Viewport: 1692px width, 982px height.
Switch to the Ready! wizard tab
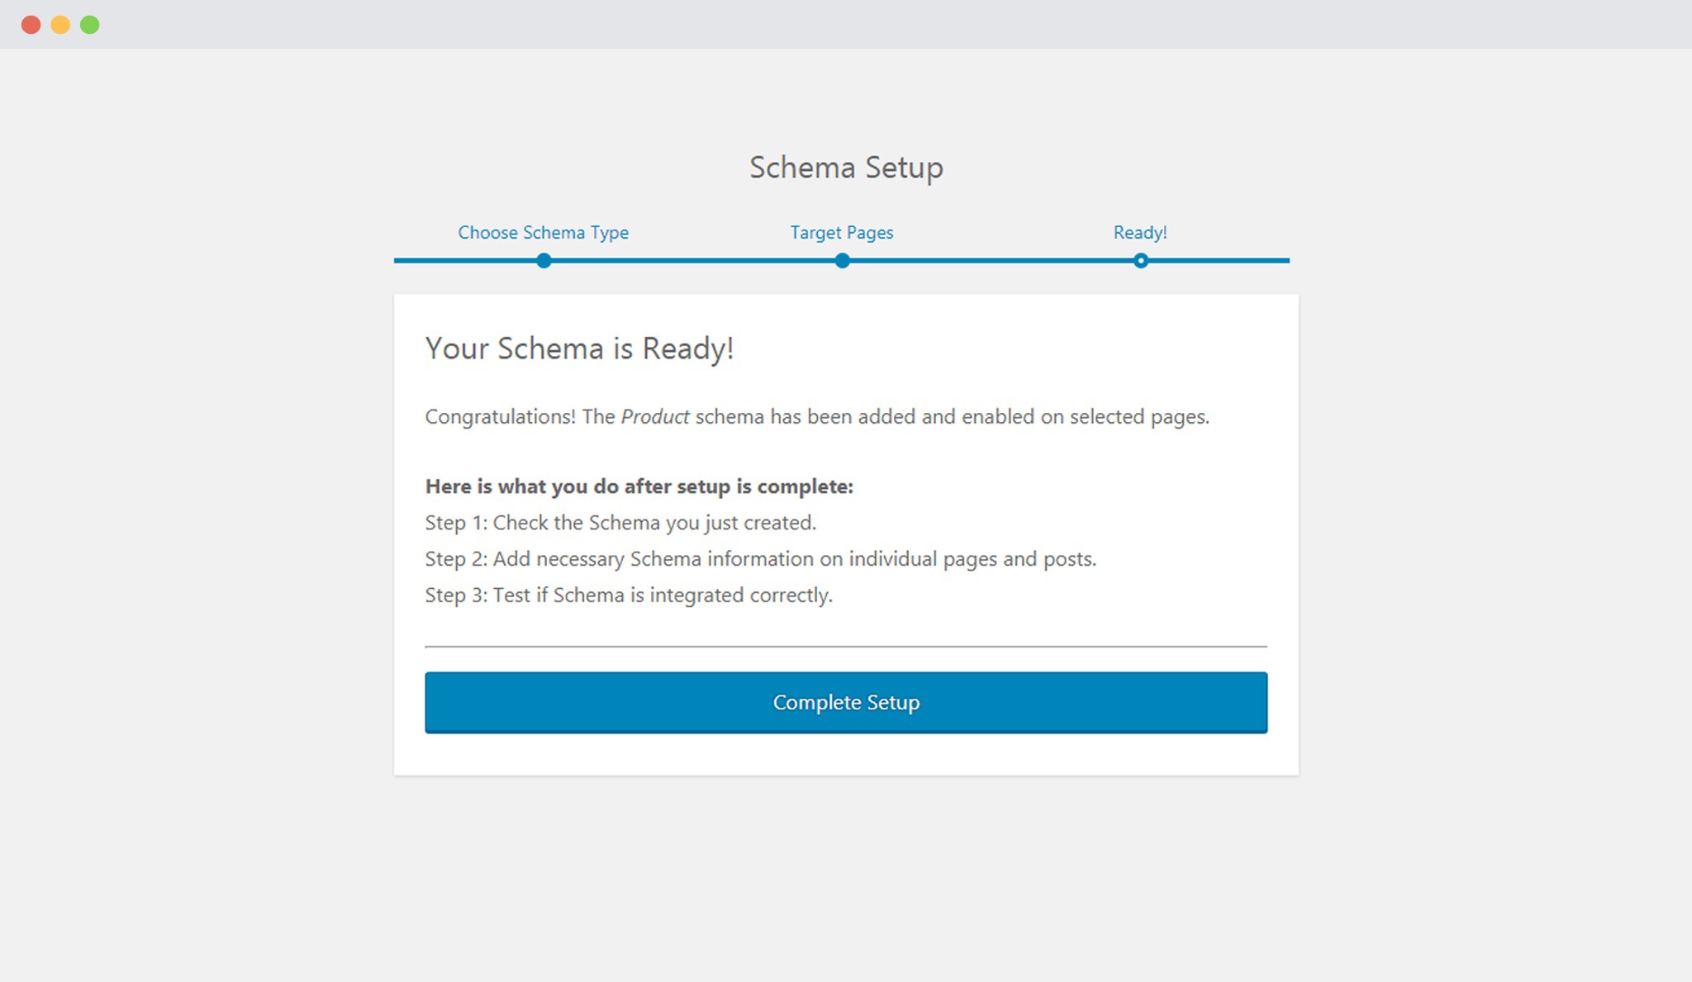[x=1141, y=233]
